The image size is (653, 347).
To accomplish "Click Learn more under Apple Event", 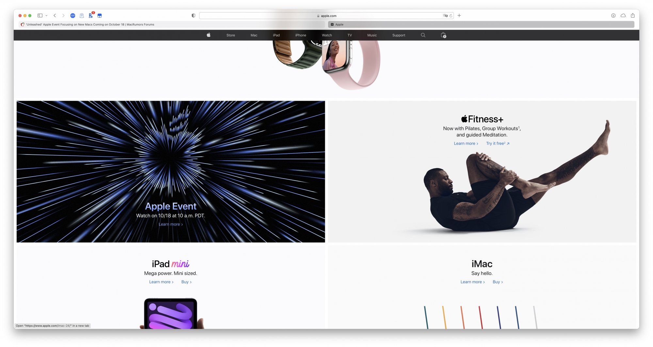I will [171, 224].
